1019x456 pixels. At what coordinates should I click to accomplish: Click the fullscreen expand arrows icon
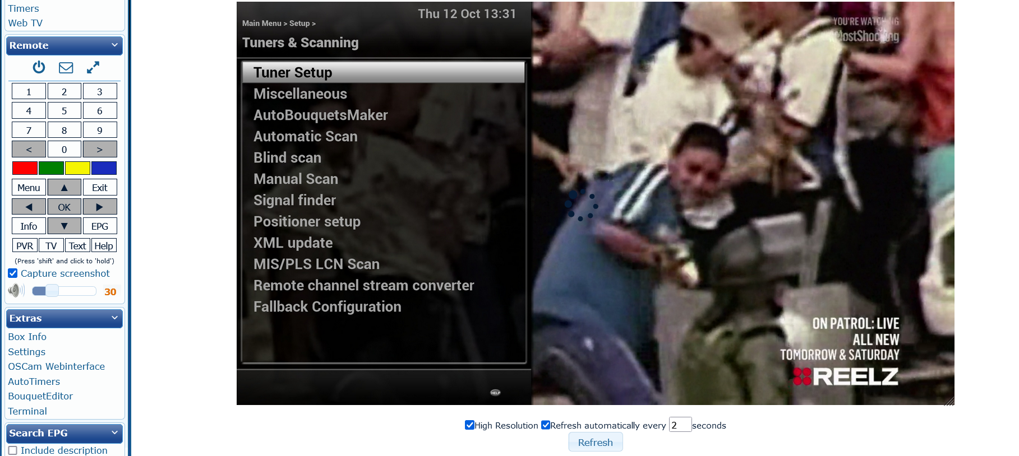[93, 67]
